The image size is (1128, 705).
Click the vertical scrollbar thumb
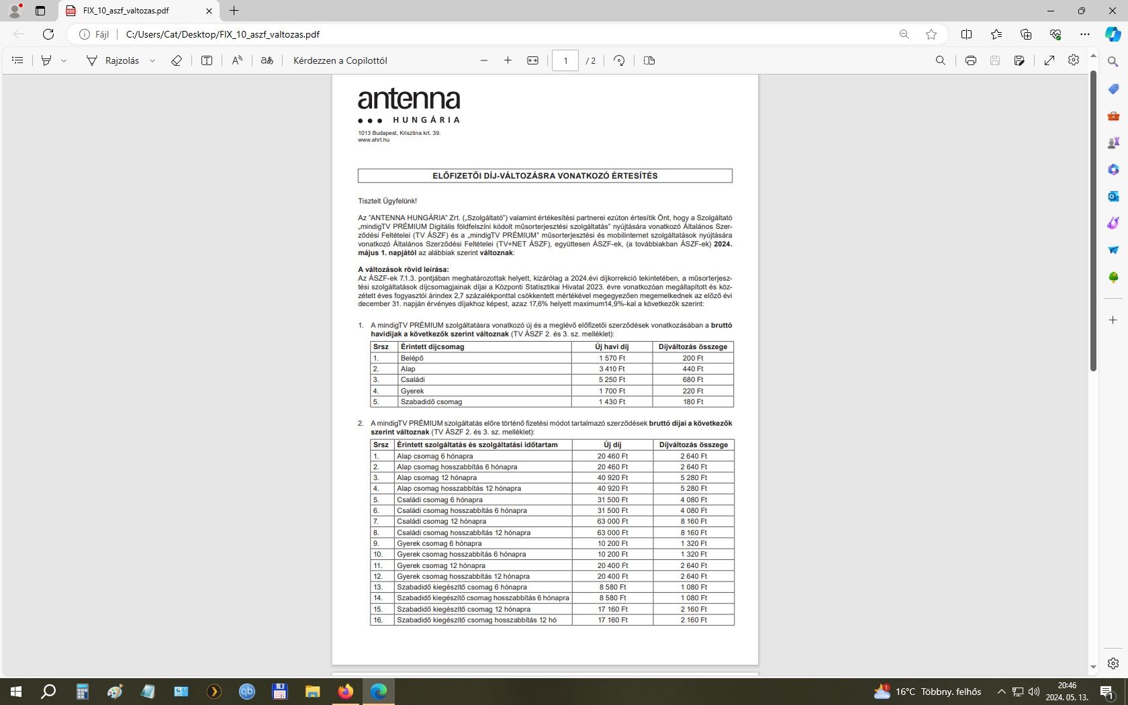click(x=1093, y=220)
